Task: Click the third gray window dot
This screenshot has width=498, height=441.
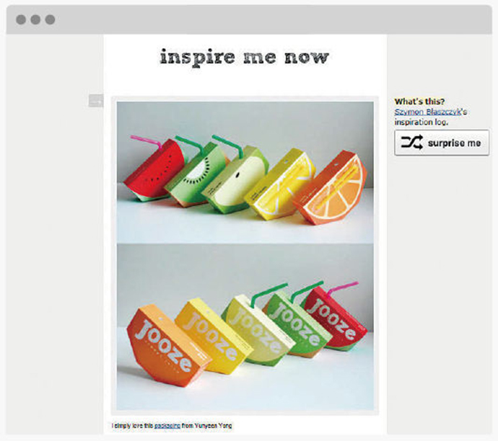Action: pyautogui.click(x=51, y=19)
